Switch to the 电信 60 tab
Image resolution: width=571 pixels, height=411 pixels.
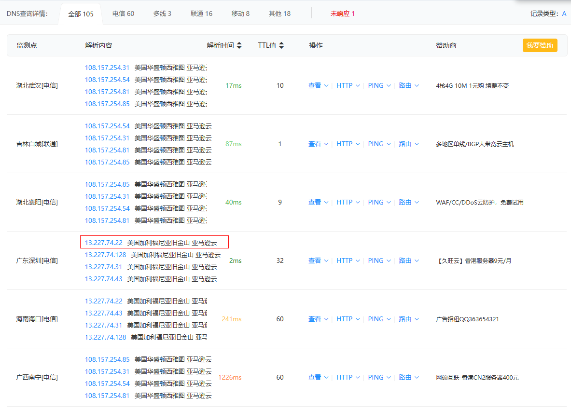click(x=123, y=14)
